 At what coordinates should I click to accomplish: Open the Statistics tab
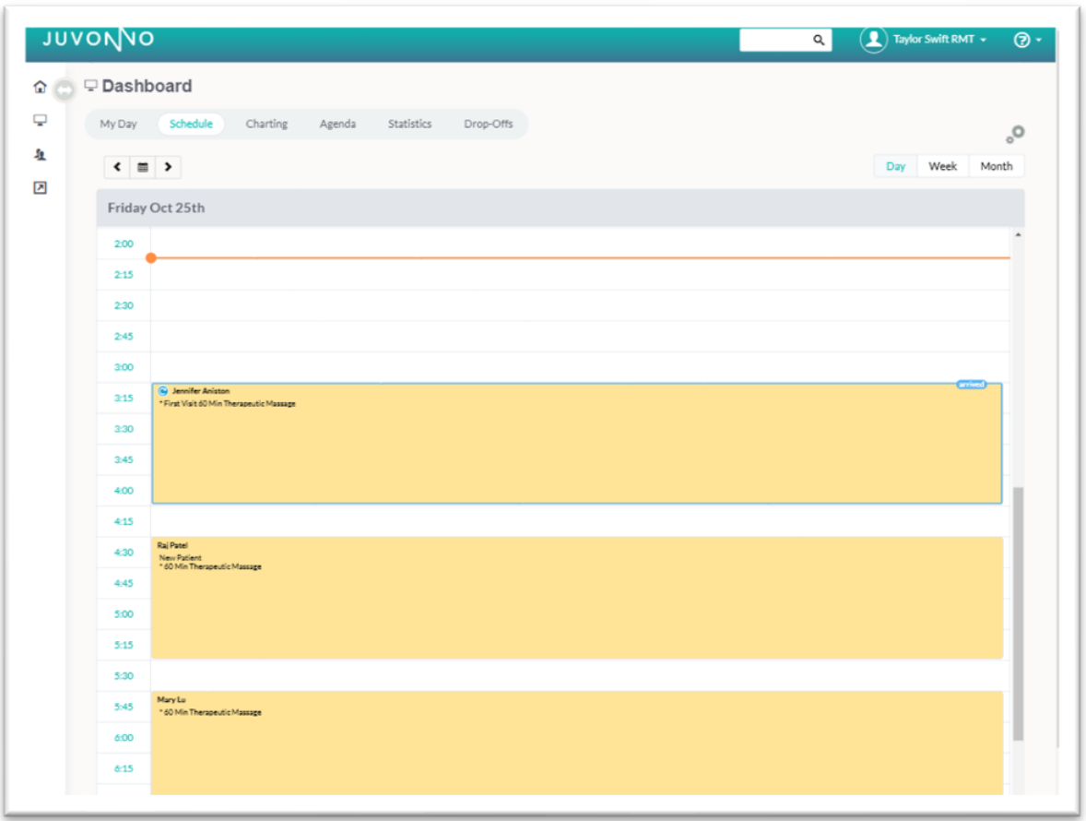(x=409, y=125)
